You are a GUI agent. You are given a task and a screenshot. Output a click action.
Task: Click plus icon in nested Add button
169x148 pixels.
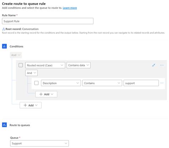click(x=41, y=94)
